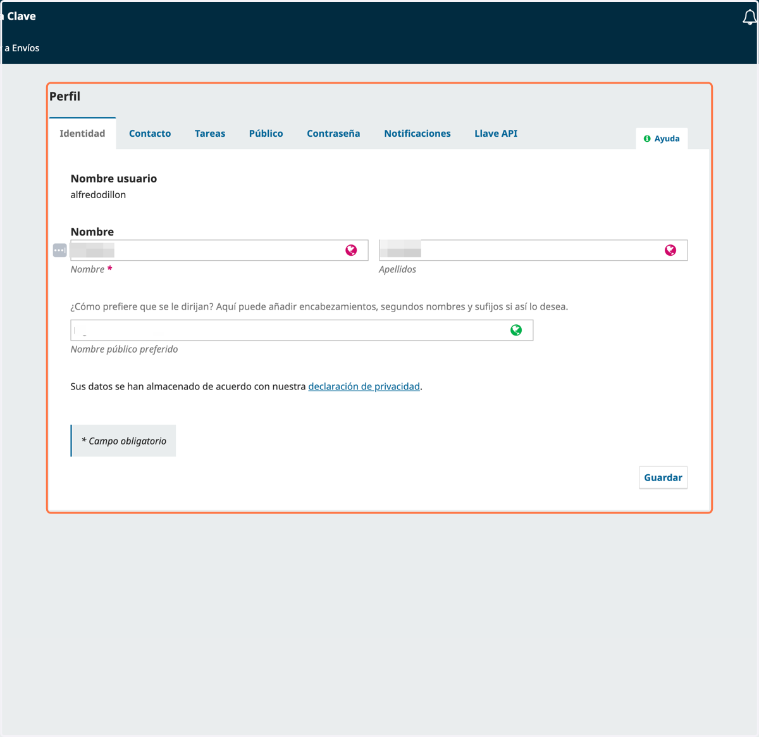This screenshot has width=759, height=737.
Task: Click the password manager dots icon
Action: tap(59, 250)
